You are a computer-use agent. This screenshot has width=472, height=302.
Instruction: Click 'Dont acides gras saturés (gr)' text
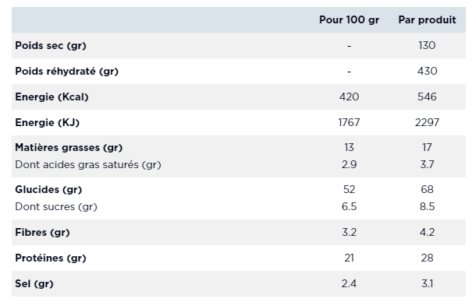coord(88,165)
